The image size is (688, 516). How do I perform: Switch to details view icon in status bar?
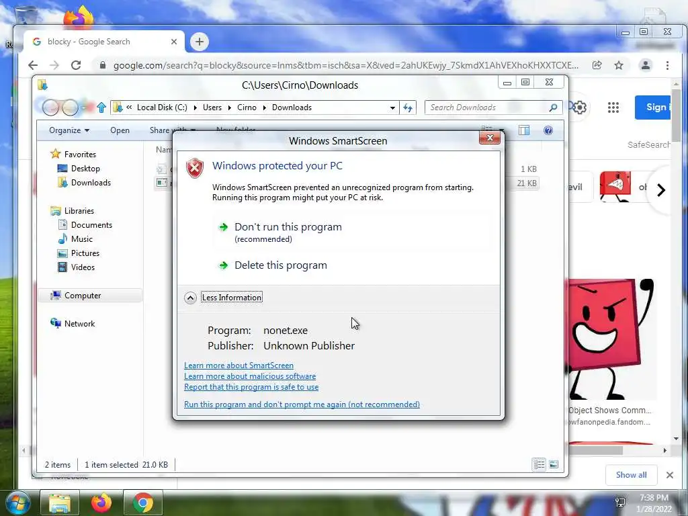(x=539, y=464)
